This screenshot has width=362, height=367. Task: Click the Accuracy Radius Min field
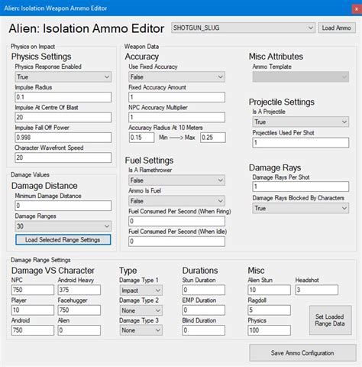(141, 138)
